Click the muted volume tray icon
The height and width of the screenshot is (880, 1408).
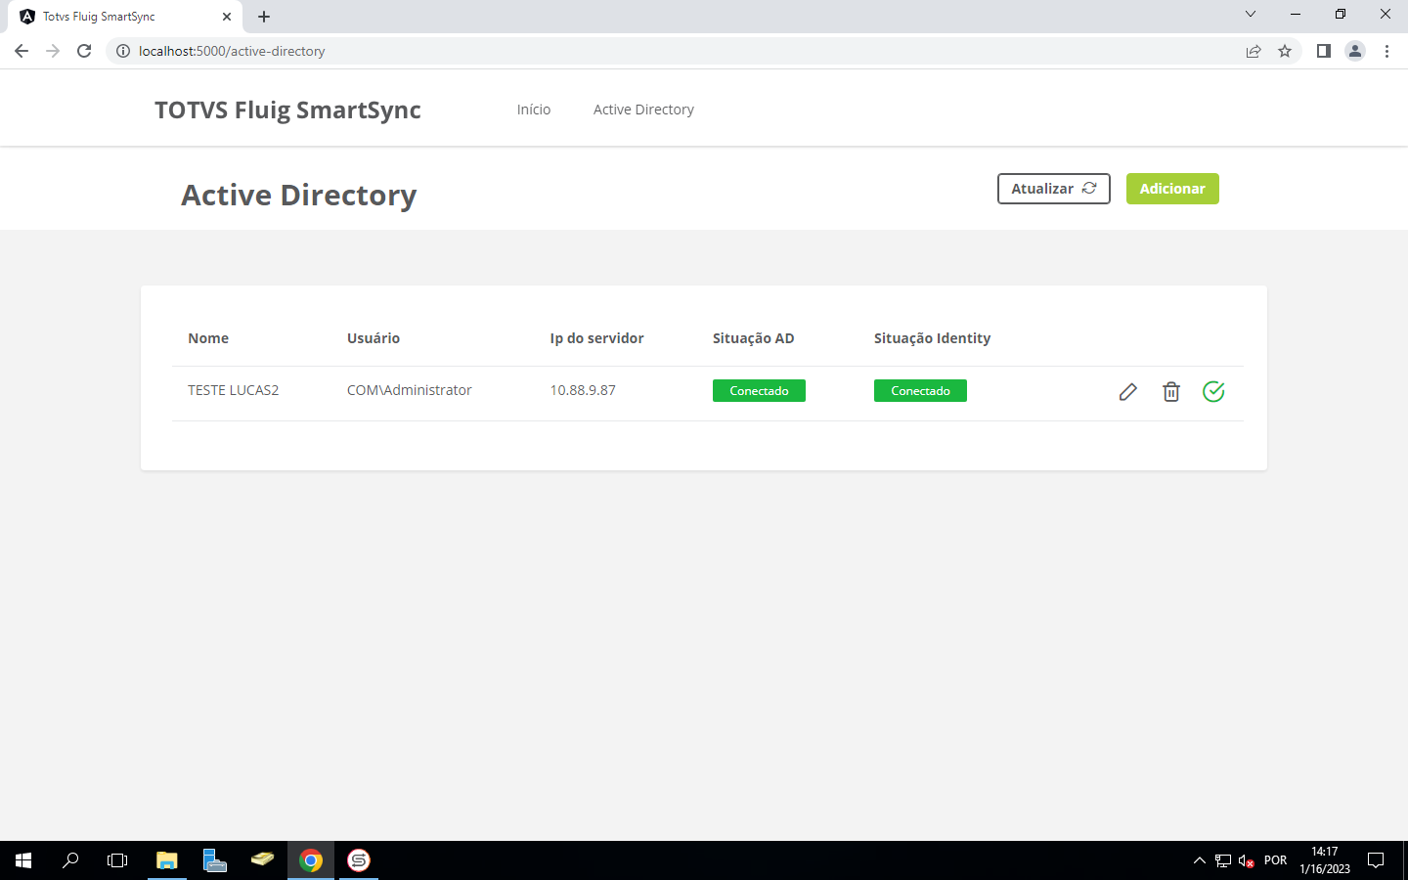(x=1247, y=860)
